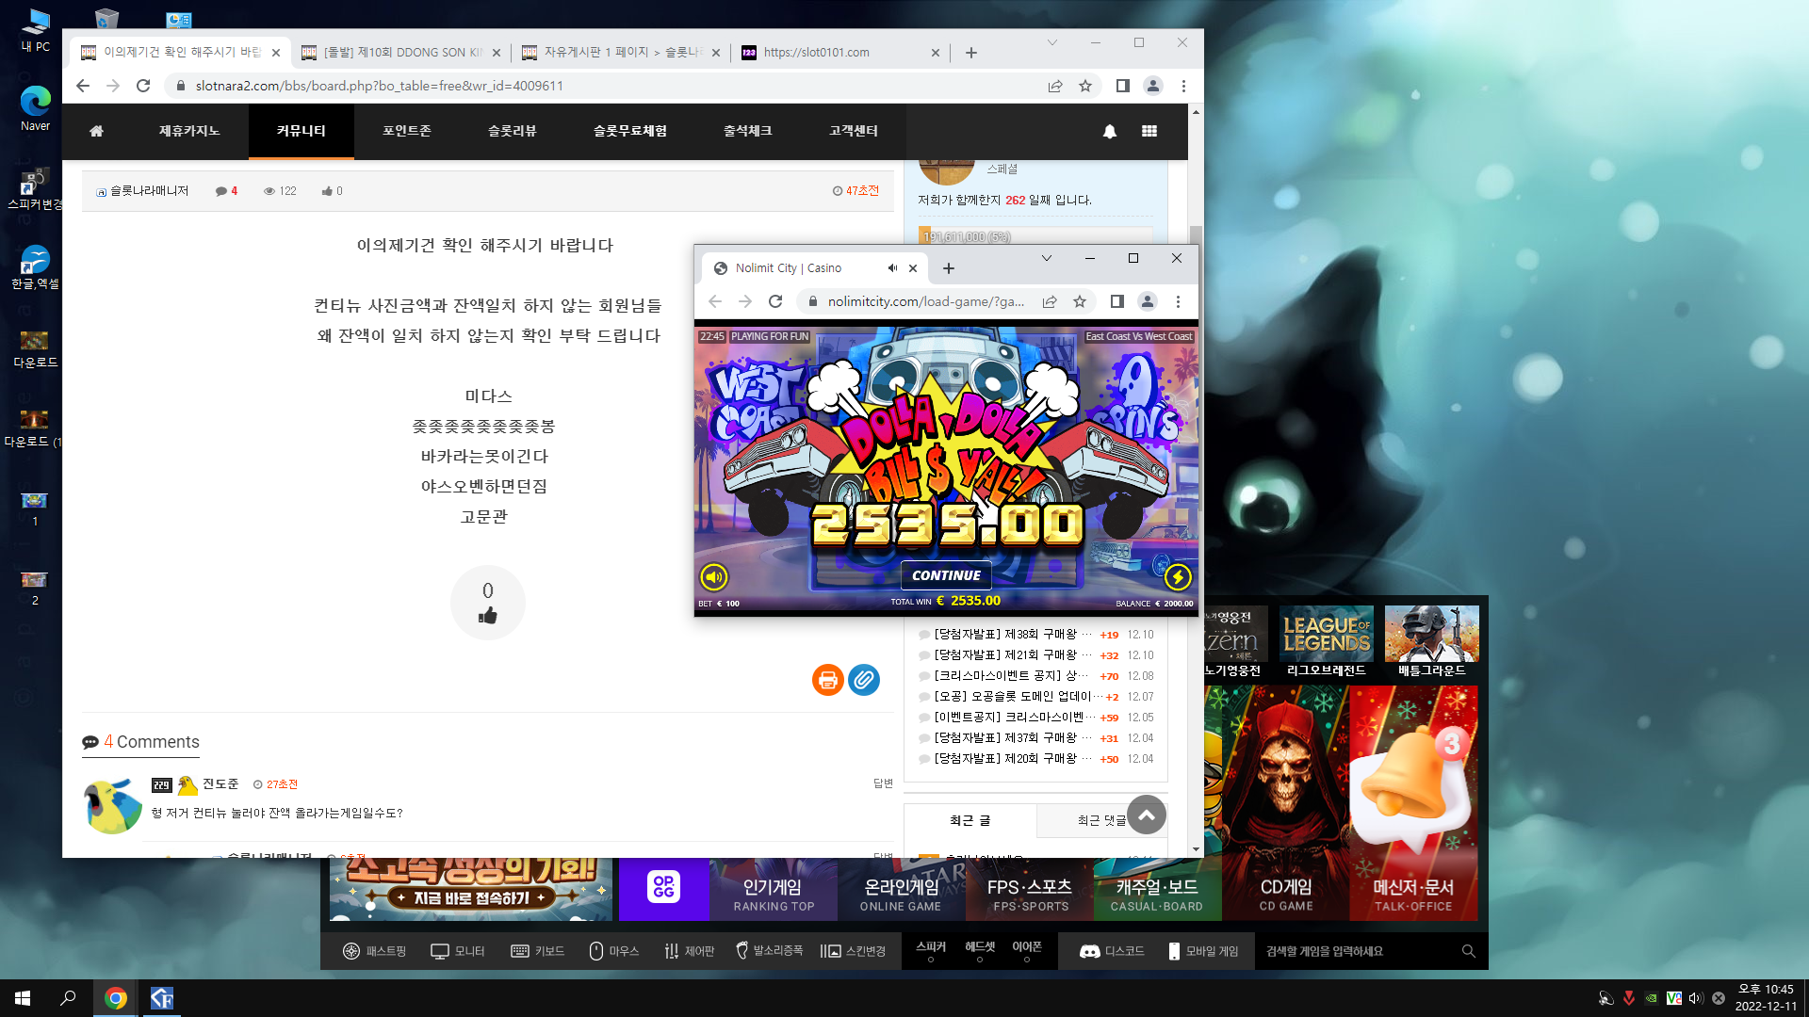The image size is (1809, 1017).
Task: Select the 최근 댓글 tab in sidebar
Action: (1100, 820)
